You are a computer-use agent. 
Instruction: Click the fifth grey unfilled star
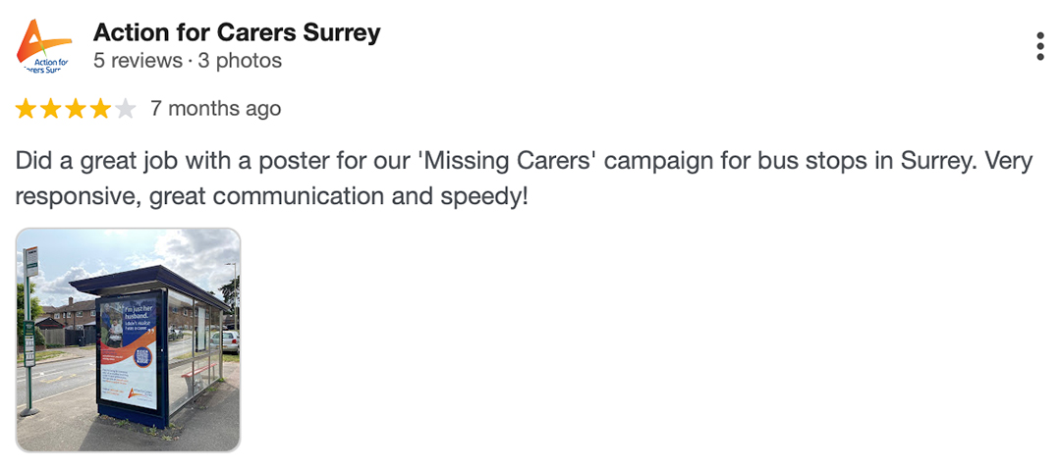pyautogui.click(x=125, y=109)
